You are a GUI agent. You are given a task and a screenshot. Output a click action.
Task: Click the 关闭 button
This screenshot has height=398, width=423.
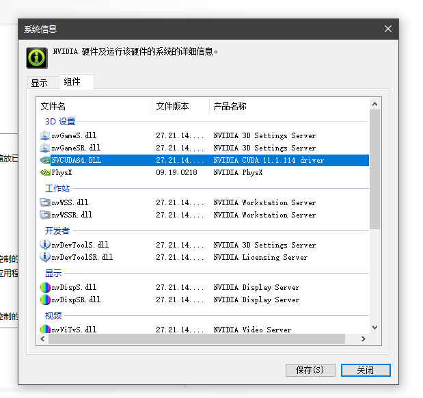(x=366, y=370)
